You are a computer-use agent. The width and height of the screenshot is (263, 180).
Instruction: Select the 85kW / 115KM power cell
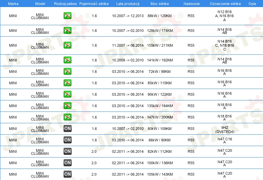click(x=159, y=83)
